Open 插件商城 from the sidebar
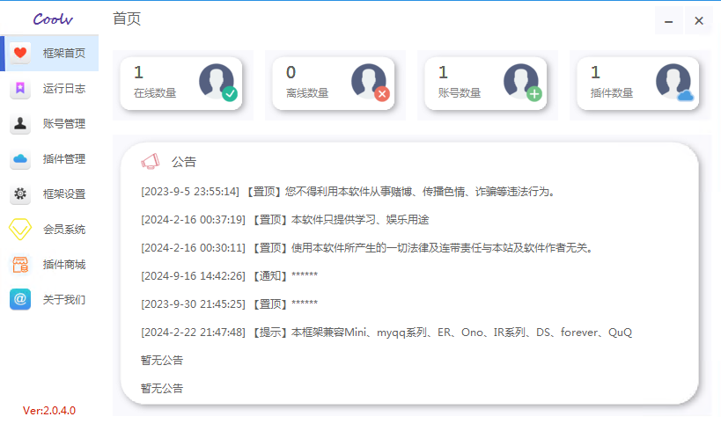 tap(49, 265)
